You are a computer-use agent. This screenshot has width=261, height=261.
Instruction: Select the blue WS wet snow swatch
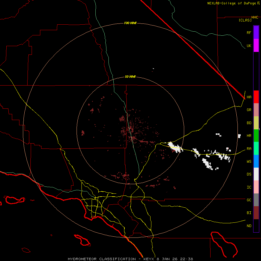click(256, 161)
